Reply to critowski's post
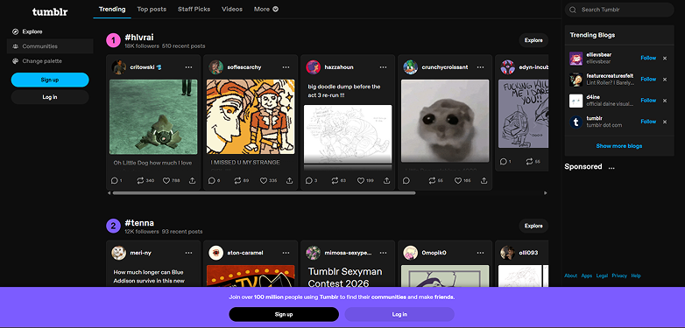Viewport: 685px width, 328px height. point(115,180)
